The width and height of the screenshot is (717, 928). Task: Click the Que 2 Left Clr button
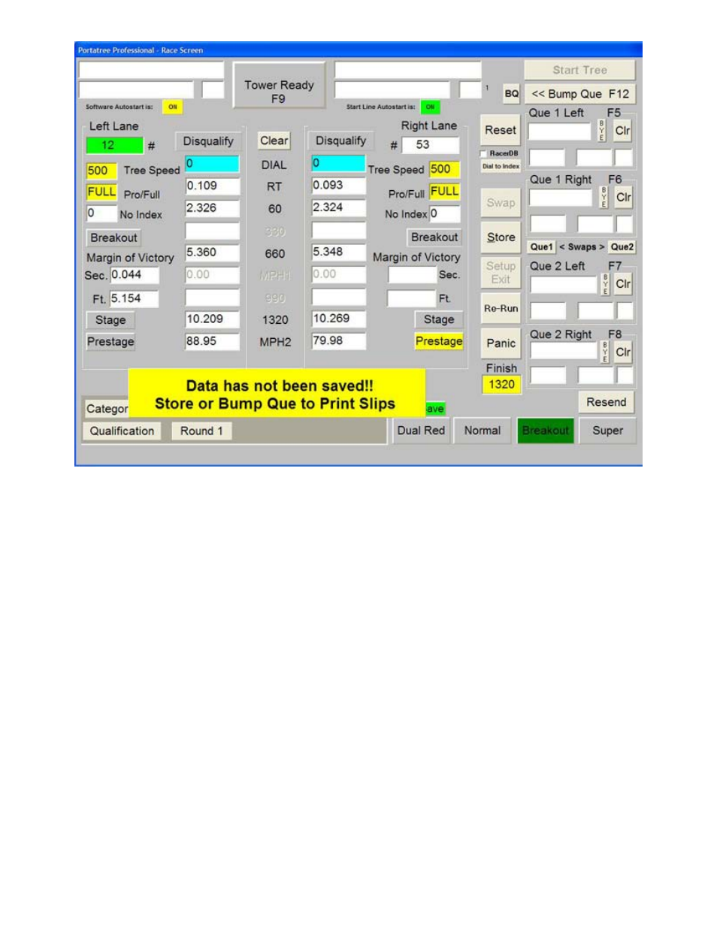pyautogui.click(x=623, y=284)
